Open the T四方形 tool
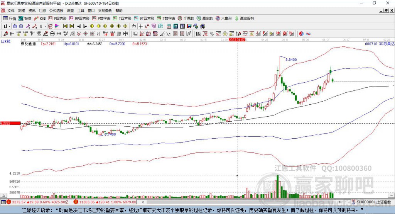This screenshot has height=214, width=395. click(x=122, y=19)
